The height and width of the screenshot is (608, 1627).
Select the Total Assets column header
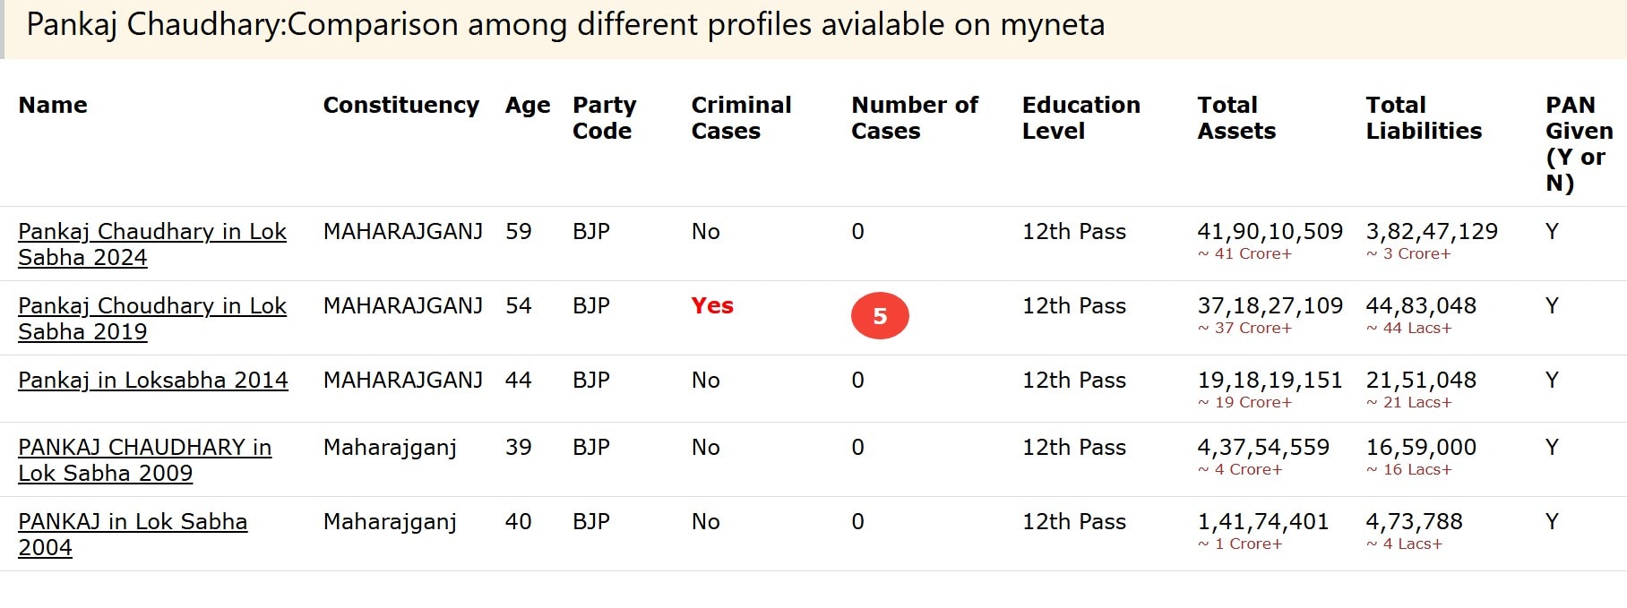coord(1235,117)
